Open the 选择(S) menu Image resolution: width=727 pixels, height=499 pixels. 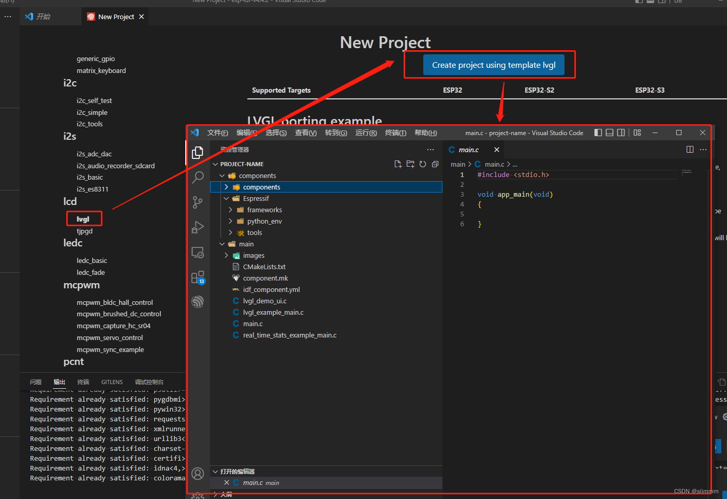276,133
